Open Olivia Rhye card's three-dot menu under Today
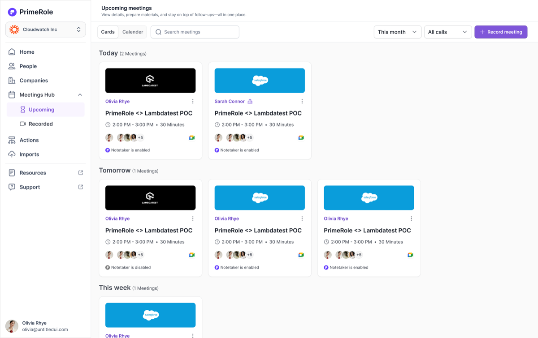Screen dimensions: 538x338 point(193,102)
